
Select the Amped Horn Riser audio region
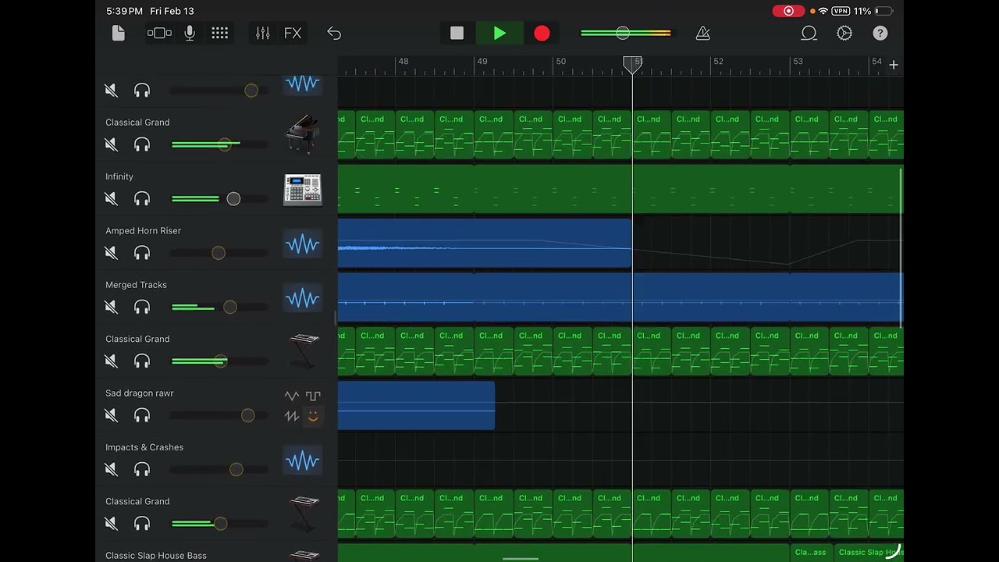tap(485, 244)
